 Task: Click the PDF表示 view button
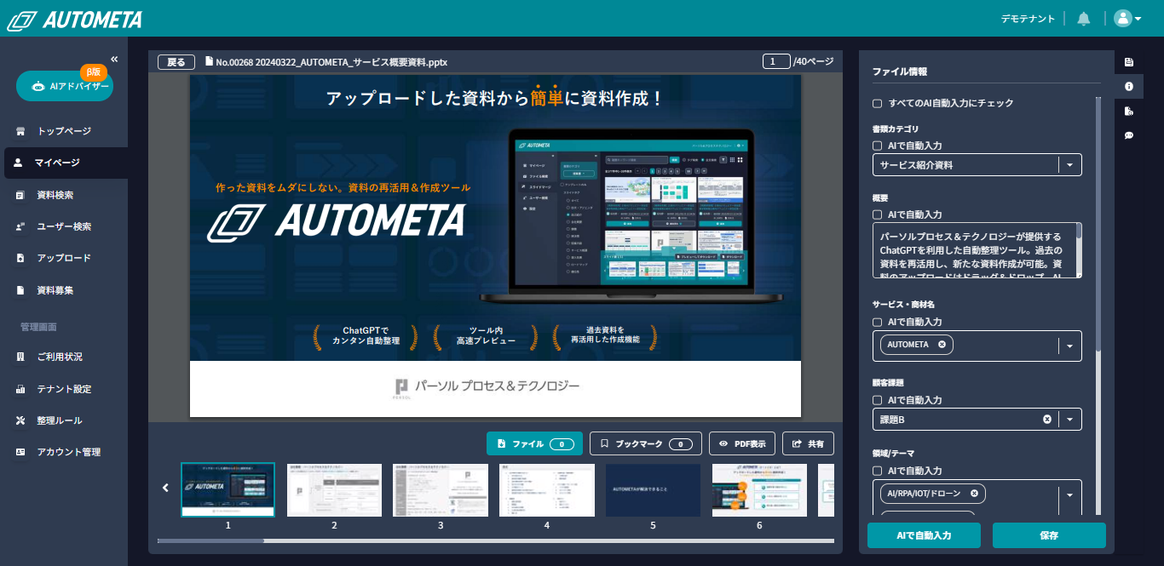pos(742,443)
